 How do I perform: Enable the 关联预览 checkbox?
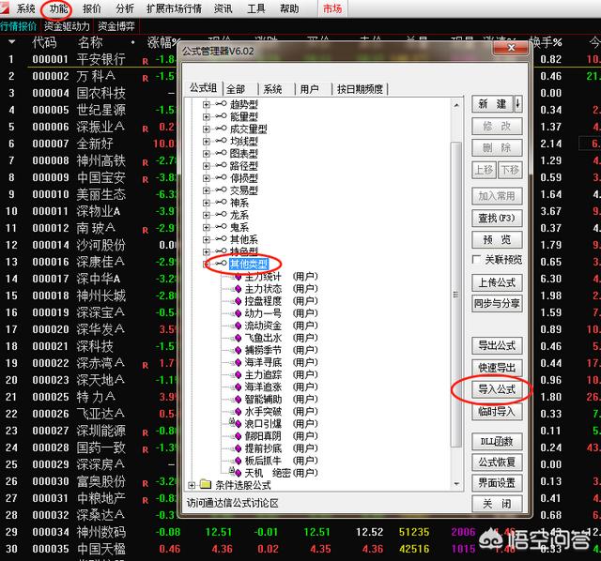[x=477, y=260]
